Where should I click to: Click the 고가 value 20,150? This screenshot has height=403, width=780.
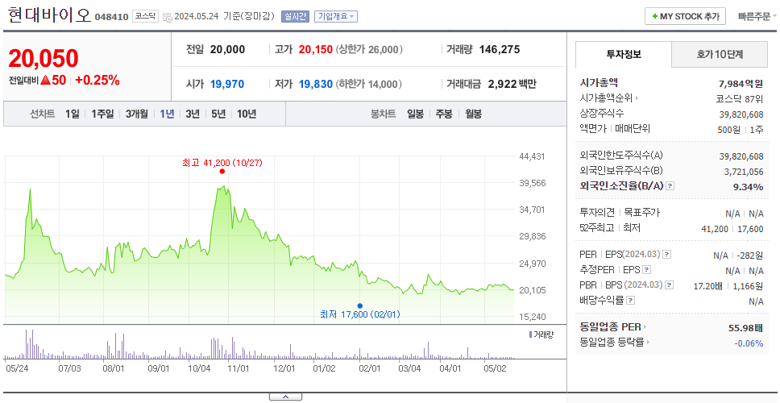[x=315, y=50]
